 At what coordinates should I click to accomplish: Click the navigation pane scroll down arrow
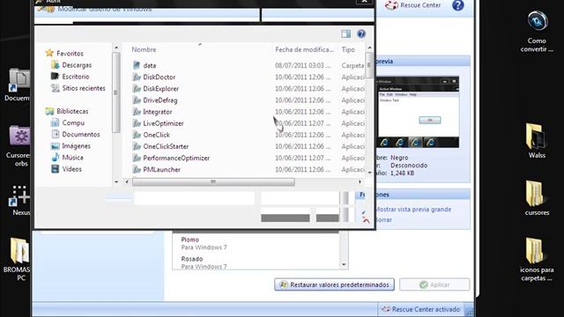coord(115,182)
